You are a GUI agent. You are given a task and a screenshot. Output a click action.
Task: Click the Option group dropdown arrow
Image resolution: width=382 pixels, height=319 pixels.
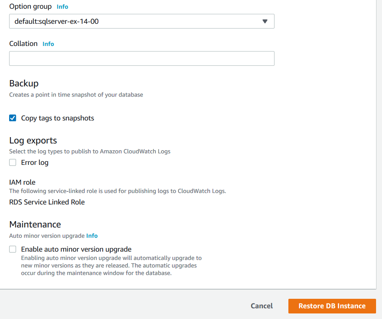[265, 21]
